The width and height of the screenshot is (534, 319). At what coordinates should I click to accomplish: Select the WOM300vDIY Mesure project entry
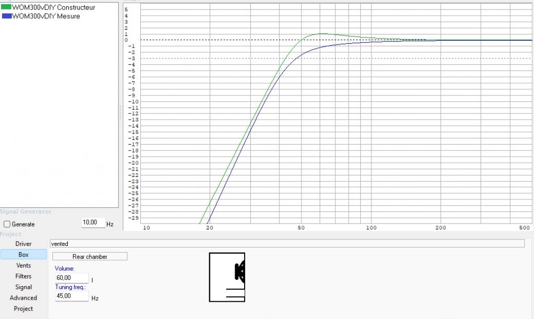pyautogui.click(x=46, y=16)
